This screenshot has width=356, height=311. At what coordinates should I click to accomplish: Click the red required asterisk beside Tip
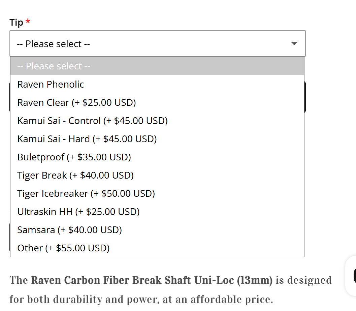click(28, 22)
